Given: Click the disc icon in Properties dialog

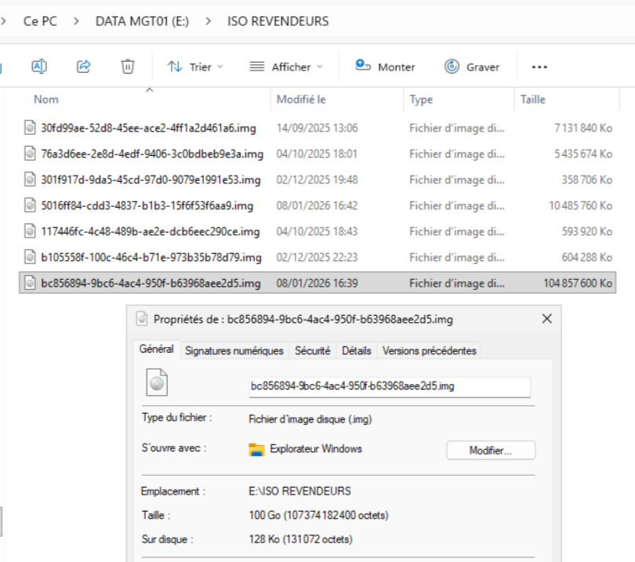Looking at the screenshot, I should tap(159, 384).
